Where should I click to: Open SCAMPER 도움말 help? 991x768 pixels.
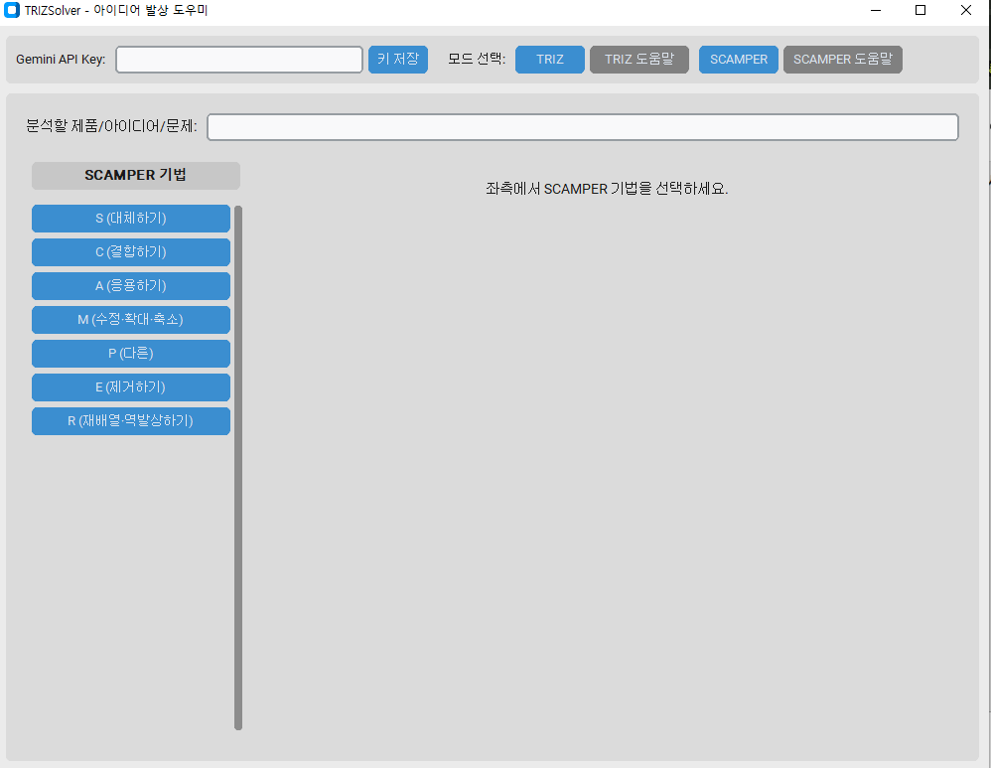[x=842, y=60]
